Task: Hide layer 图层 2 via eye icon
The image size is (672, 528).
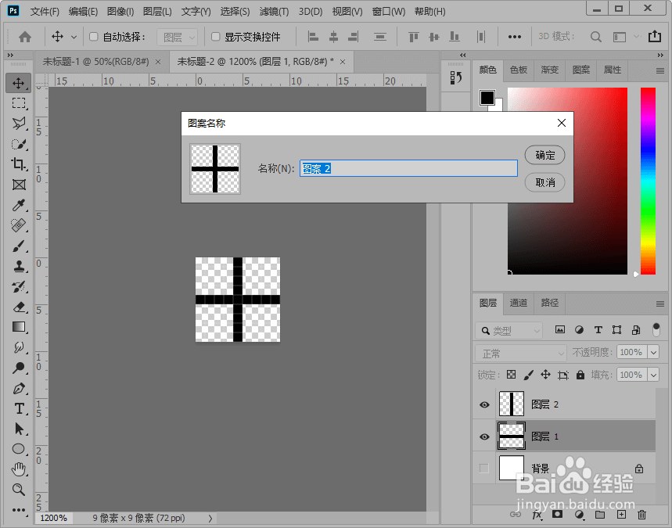Action: [485, 404]
